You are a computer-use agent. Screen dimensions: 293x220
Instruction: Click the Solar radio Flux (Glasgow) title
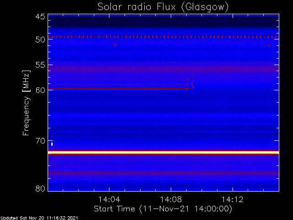pyautogui.click(x=163, y=7)
